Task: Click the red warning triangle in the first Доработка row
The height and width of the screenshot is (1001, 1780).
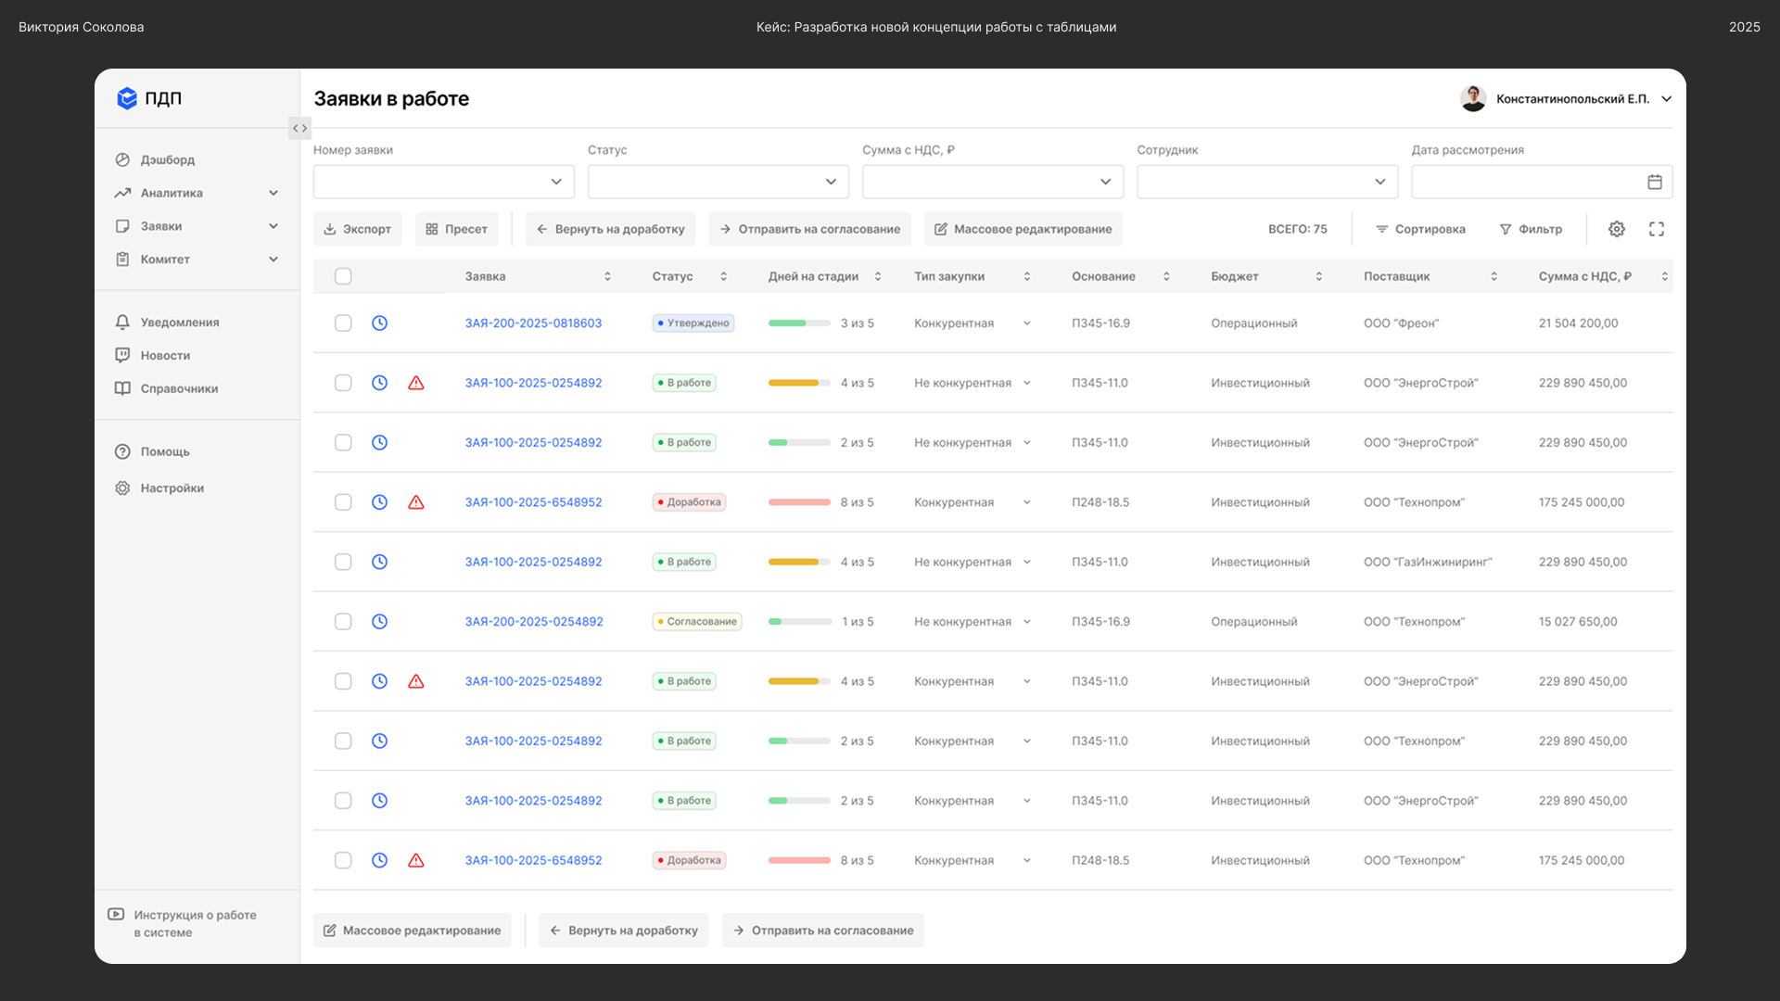Action: click(x=416, y=502)
